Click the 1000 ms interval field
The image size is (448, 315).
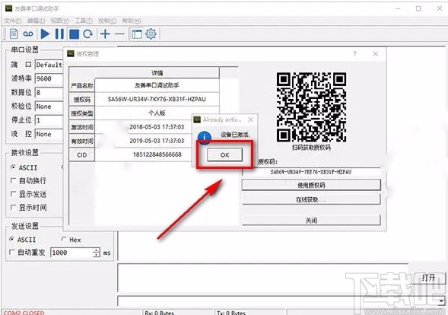click(71, 253)
